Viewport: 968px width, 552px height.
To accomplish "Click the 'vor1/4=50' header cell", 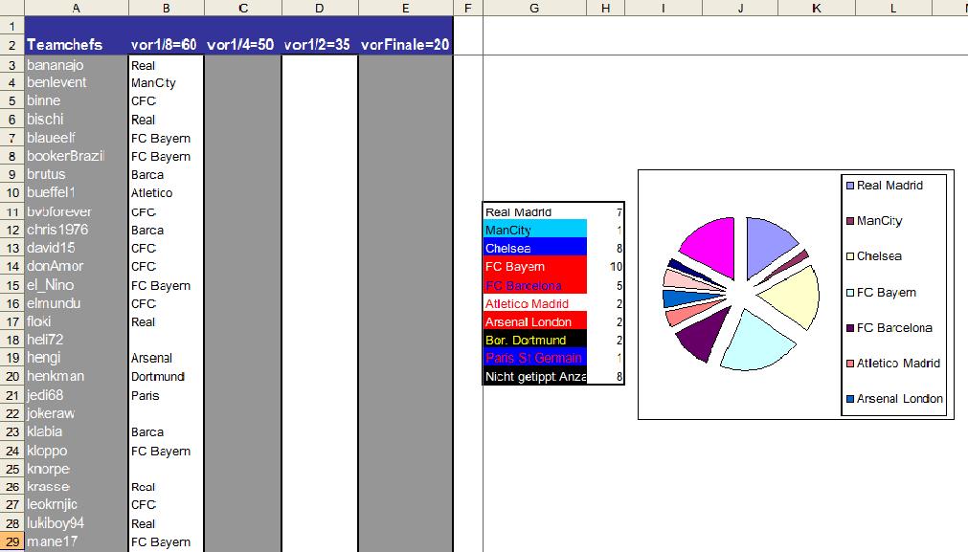I will pos(243,44).
